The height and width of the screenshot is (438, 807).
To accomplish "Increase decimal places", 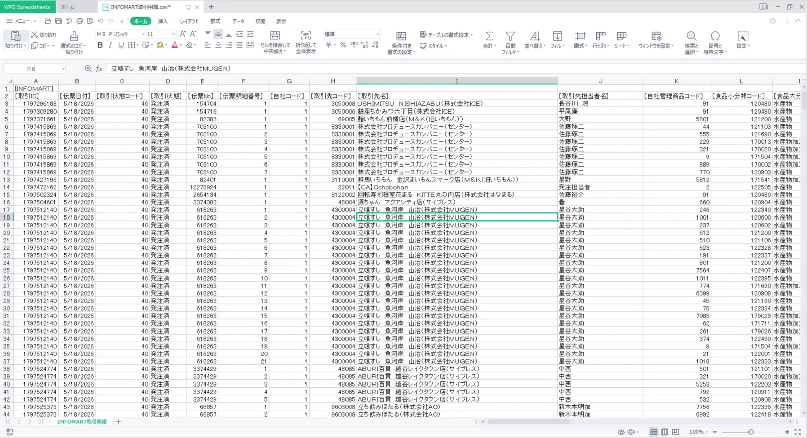I will click(364, 45).
